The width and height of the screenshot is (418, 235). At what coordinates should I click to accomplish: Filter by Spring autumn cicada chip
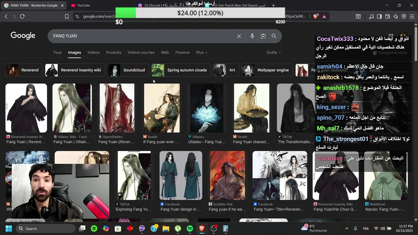tap(181, 70)
